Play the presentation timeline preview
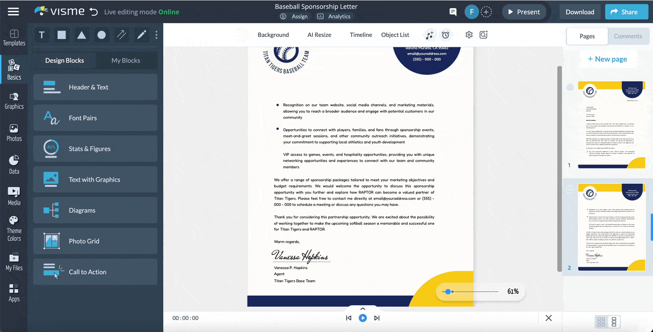 coord(362,318)
